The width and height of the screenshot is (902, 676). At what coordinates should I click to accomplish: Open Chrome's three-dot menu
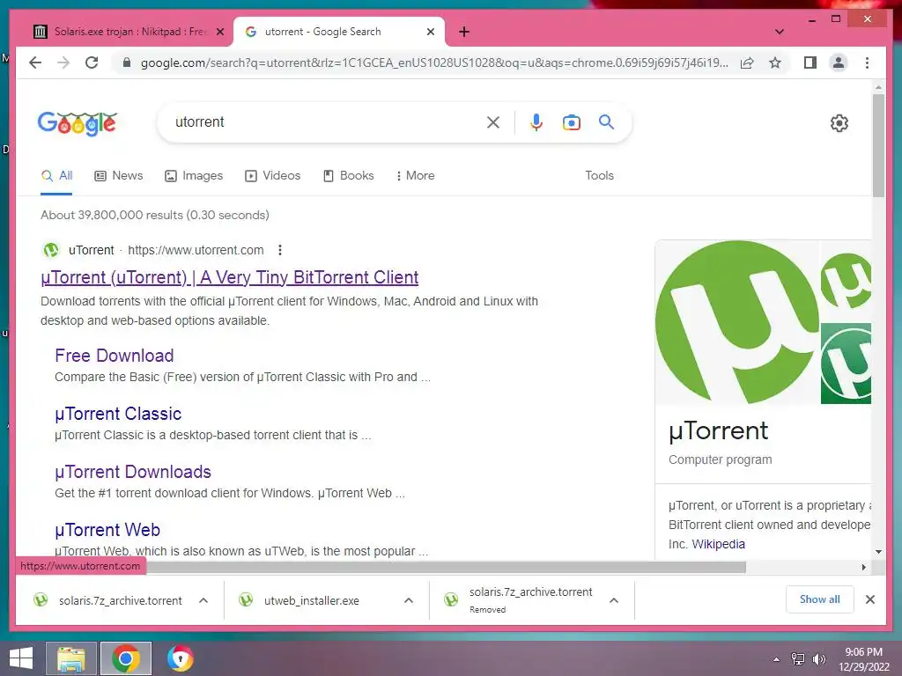(867, 62)
